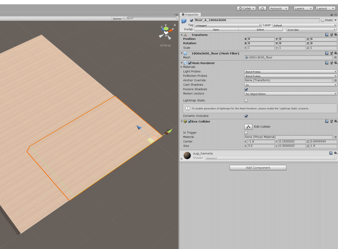Click the cloud services icon button
This screenshot has width=338, height=249.
(x=262, y=8)
